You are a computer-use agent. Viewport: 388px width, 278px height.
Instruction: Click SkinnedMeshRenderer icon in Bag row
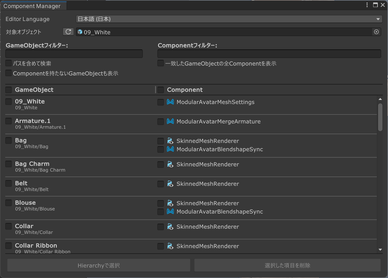click(x=170, y=141)
